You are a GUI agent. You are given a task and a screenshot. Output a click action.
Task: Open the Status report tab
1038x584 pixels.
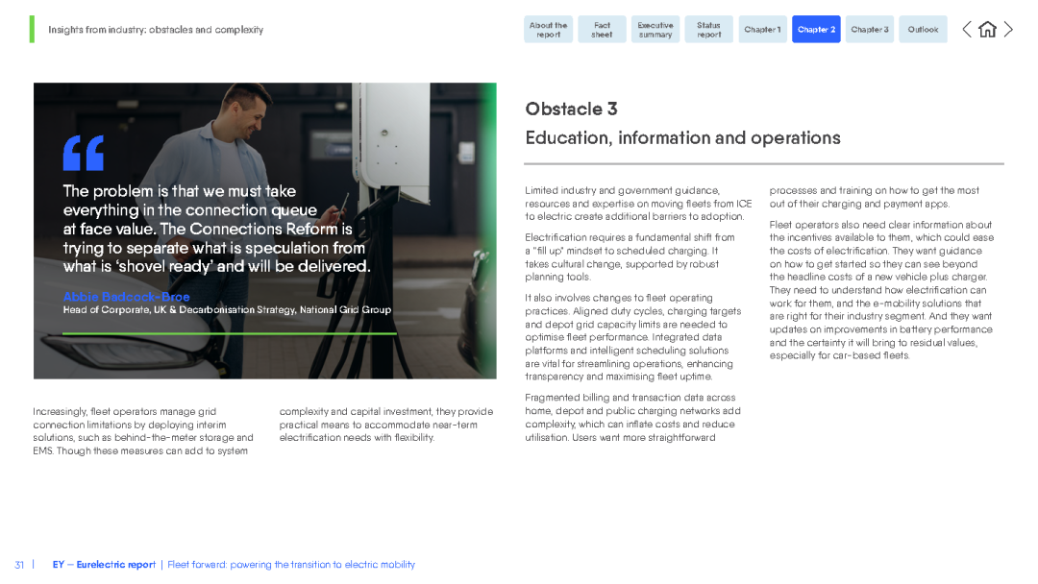709,29
